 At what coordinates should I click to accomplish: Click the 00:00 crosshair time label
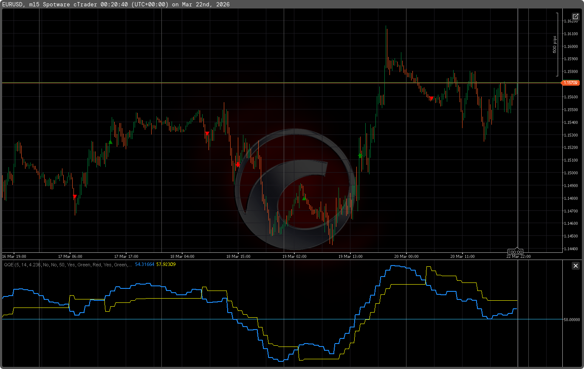[516, 252]
